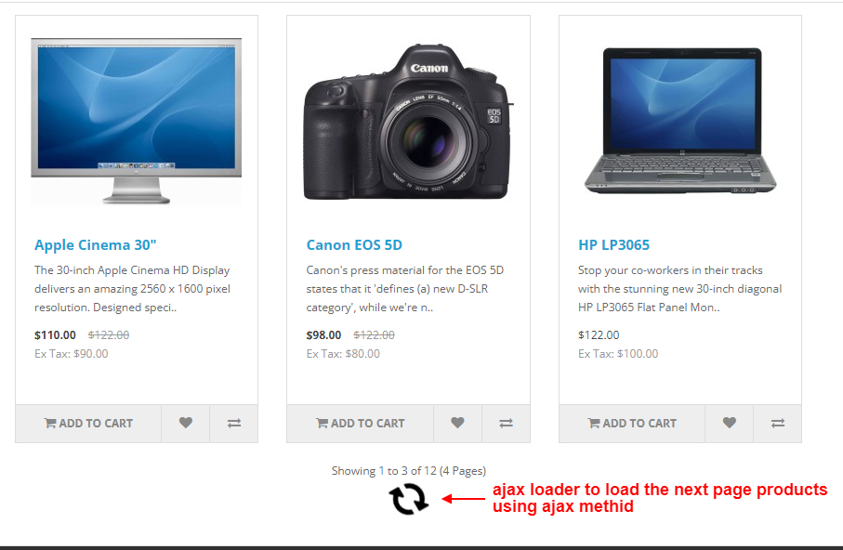Click the "Showing 1 to 3 of 12" text
This screenshot has height=550, width=843.
[384, 471]
